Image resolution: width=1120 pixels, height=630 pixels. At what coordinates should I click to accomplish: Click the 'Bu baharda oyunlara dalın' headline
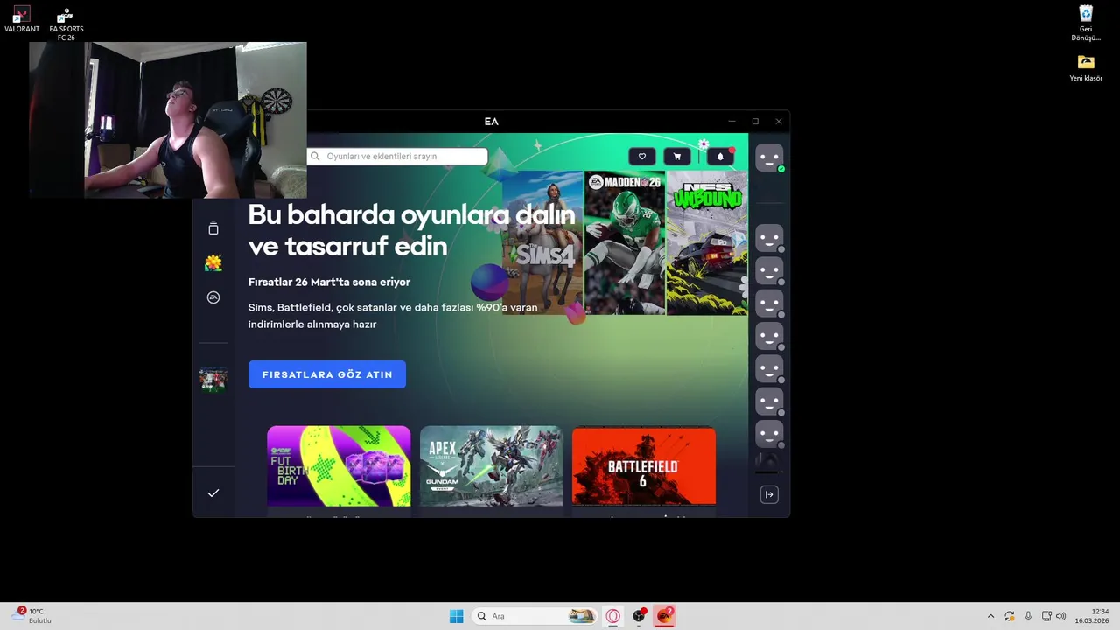pos(411,214)
